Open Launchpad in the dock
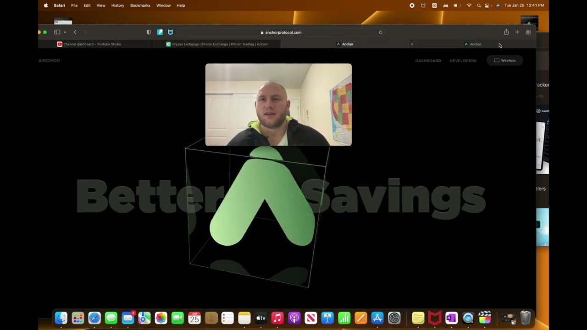Viewport: 587px width, 330px height. [x=78, y=318]
